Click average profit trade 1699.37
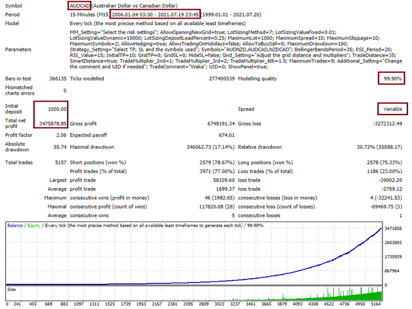Screen dimensions: 412x309 point(225,189)
